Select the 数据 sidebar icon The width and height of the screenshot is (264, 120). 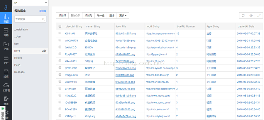[6, 18]
